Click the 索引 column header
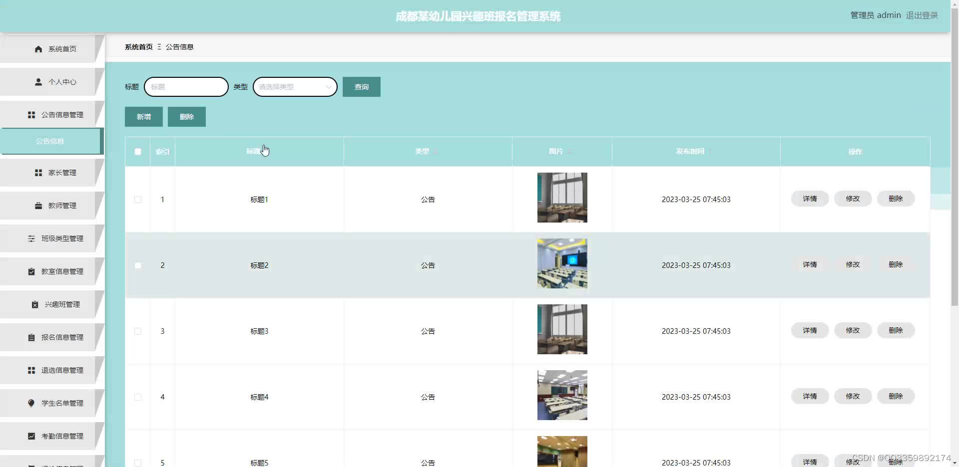The height and width of the screenshot is (467, 959). coord(162,152)
